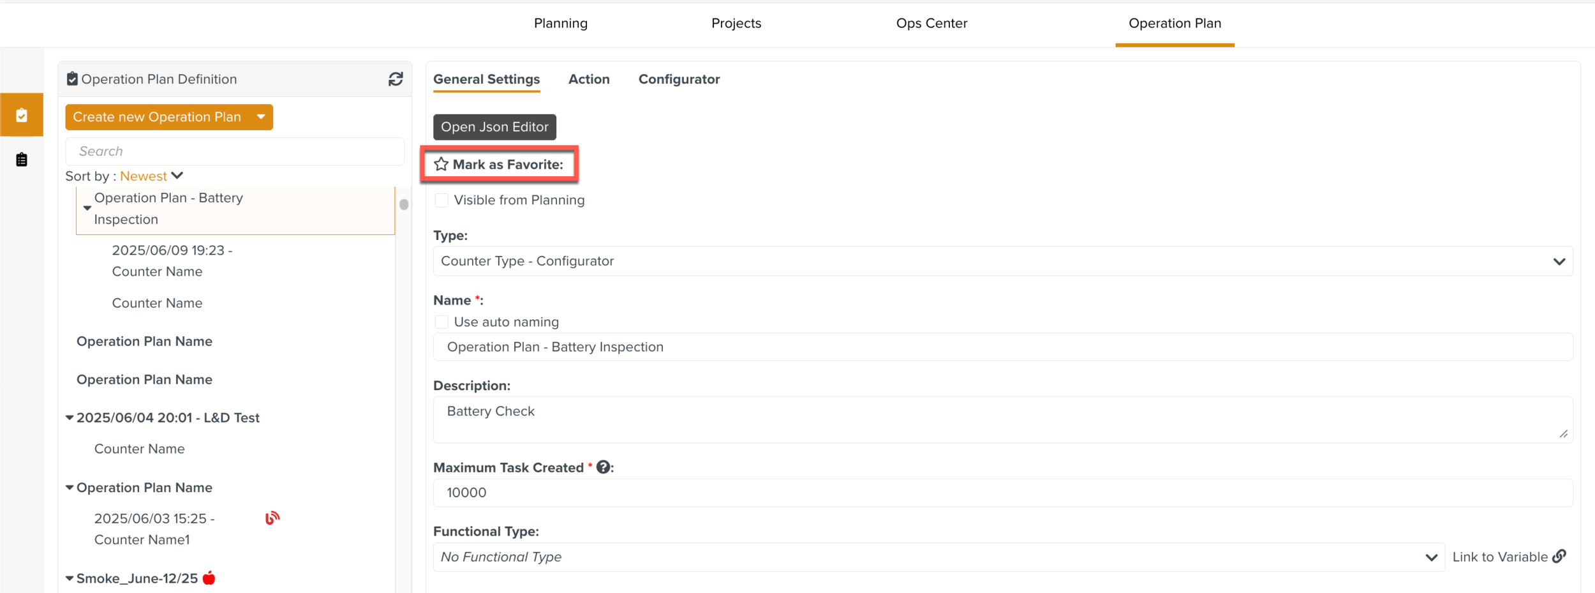Expand the Create new Operation Plan dropdown arrow
This screenshot has height=593, width=1595.
tap(261, 117)
